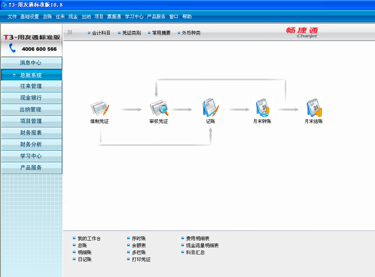Select 财务分析 in the sidebar

coord(31,144)
